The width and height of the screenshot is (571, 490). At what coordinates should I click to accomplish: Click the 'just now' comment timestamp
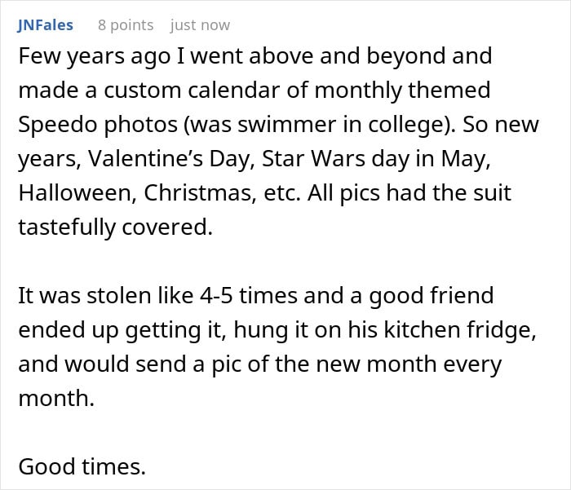pos(200,25)
